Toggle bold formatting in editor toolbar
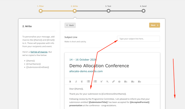This screenshot has height=109, width=185. coord(70,82)
